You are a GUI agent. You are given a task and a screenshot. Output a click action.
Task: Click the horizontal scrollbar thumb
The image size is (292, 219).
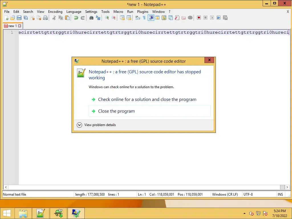282,187
